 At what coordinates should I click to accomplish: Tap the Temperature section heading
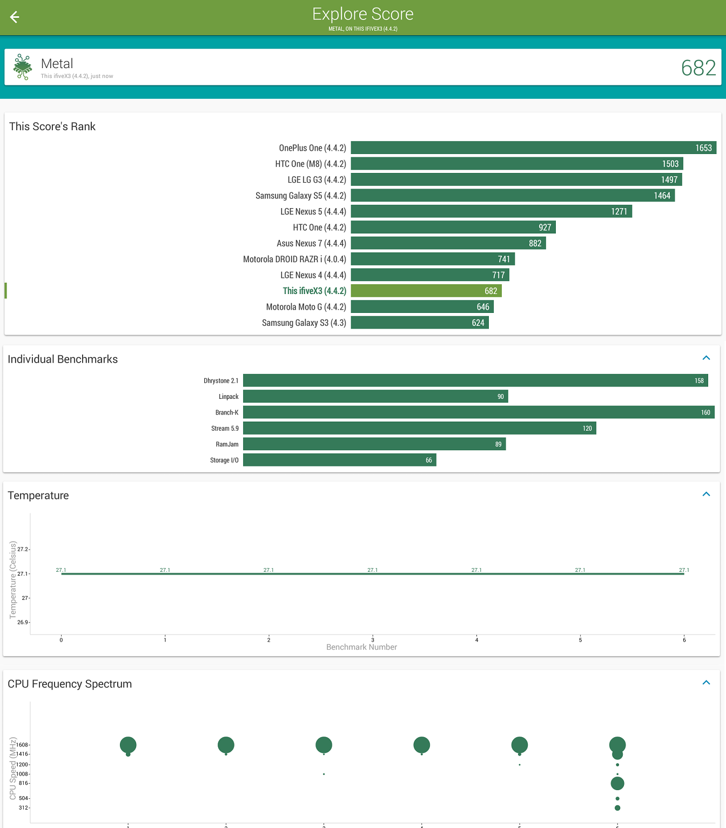[38, 496]
